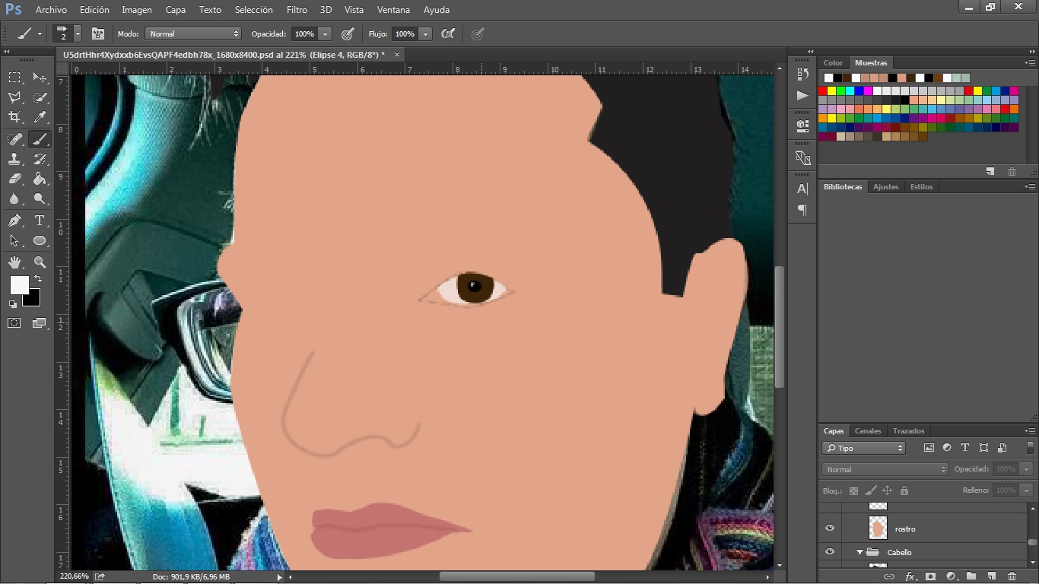Select the Clone Stamp tool
The image size is (1039, 584).
point(14,159)
